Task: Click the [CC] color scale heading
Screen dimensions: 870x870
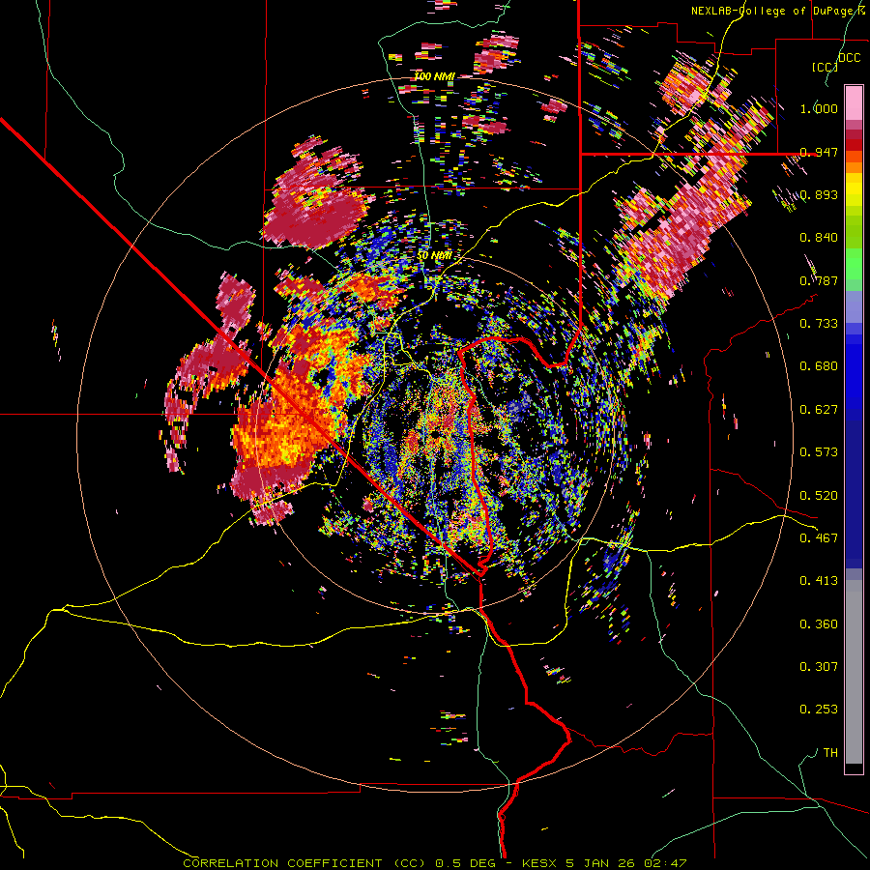Action: pyautogui.click(x=826, y=67)
